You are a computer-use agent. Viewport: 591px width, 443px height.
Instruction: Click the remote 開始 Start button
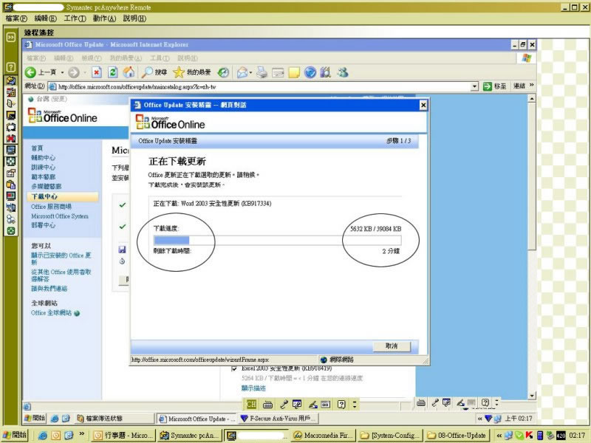[35, 418]
